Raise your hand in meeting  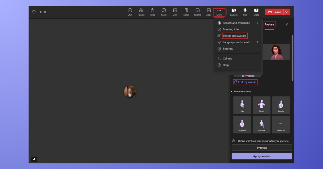pos(152,12)
